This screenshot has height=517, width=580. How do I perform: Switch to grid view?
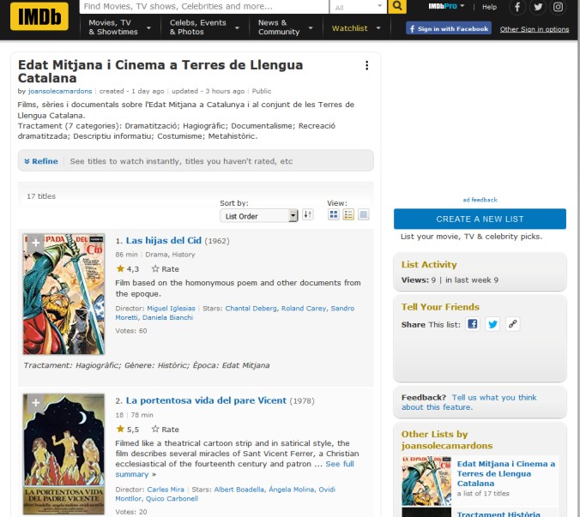pyautogui.click(x=334, y=214)
